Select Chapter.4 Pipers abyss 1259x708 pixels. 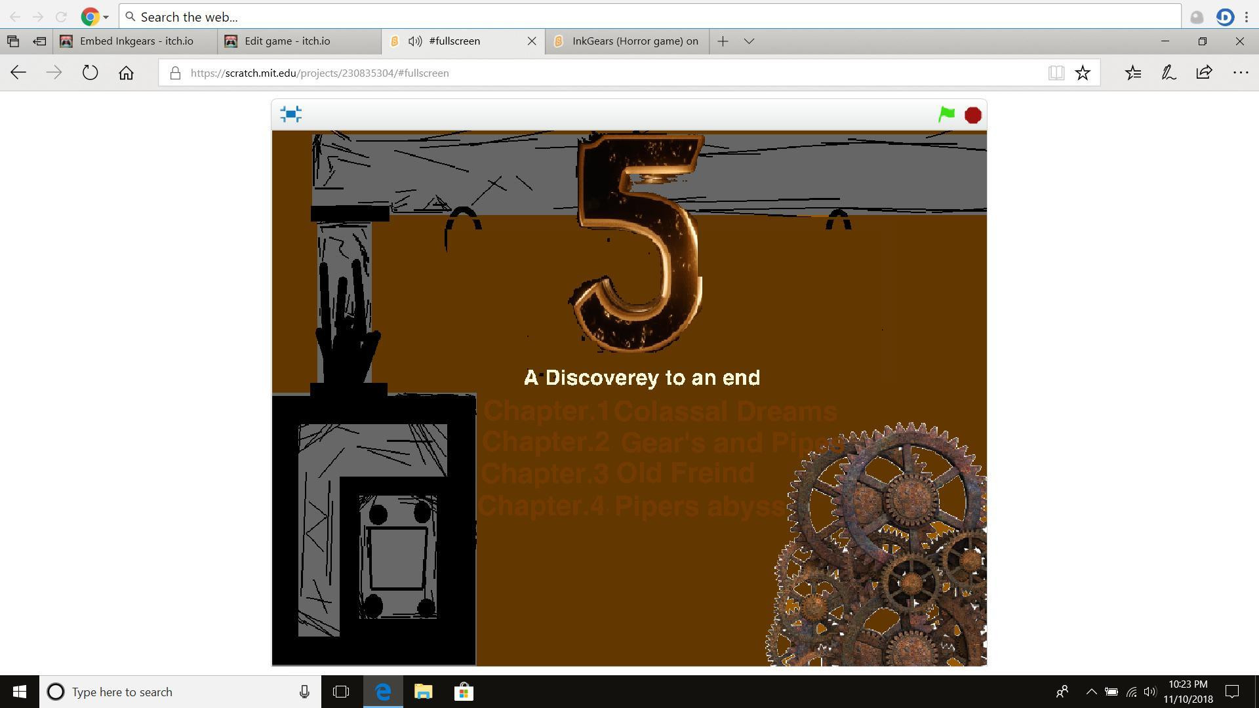pos(632,505)
